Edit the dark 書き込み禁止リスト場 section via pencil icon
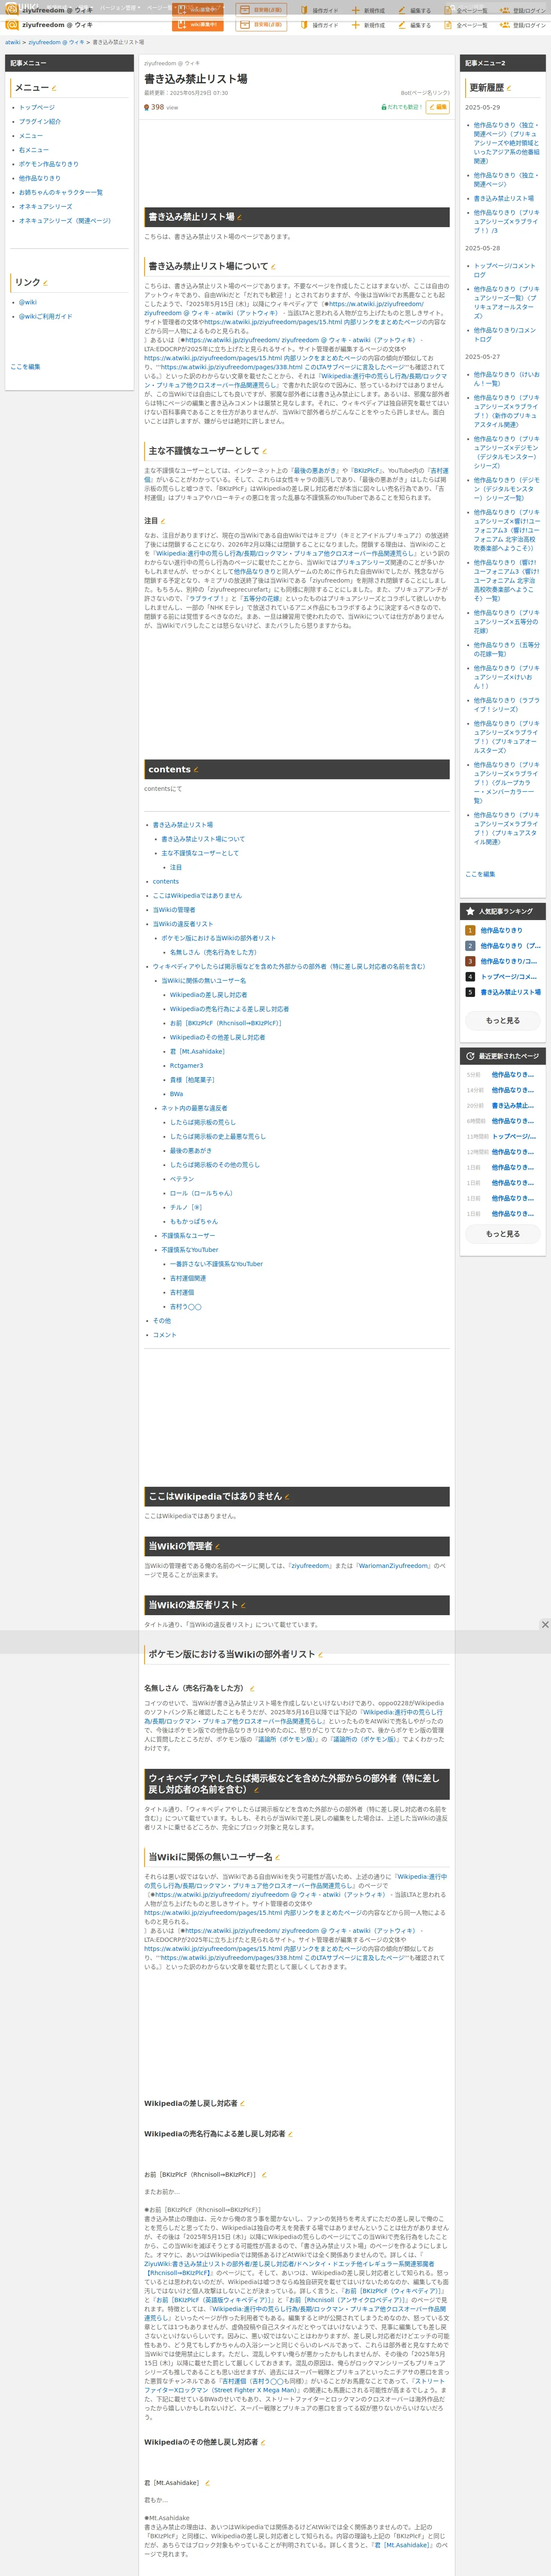Screen dimensions: 551x2576 click(239, 217)
